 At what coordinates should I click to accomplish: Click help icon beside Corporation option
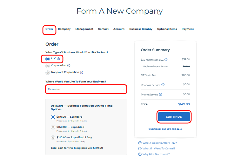coord(69,66)
